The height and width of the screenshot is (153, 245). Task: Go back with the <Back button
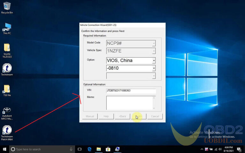122,116
